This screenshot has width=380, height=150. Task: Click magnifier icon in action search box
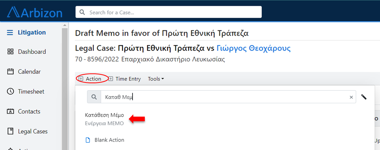(x=94, y=97)
